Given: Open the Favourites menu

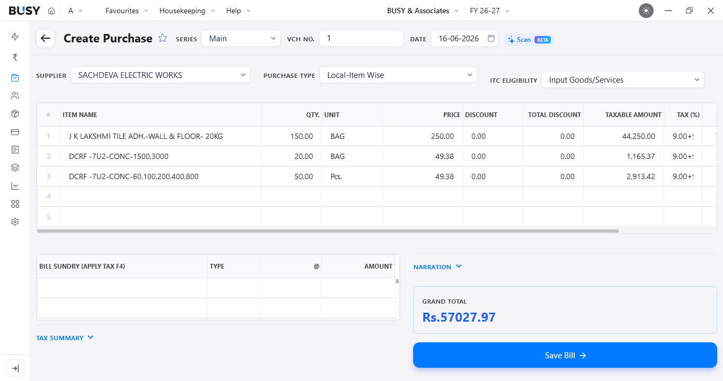Looking at the screenshot, I should (127, 11).
